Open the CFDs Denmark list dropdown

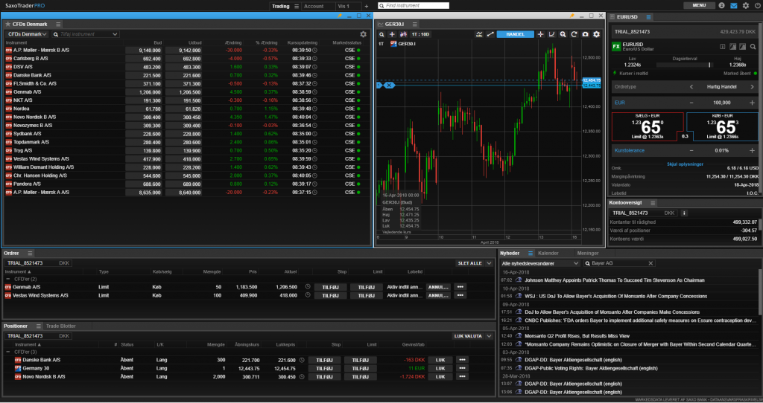(x=27, y=34)
